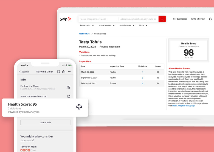214x152 pixels.
Task: Tap the More info button
Action: tap(46, 123)
